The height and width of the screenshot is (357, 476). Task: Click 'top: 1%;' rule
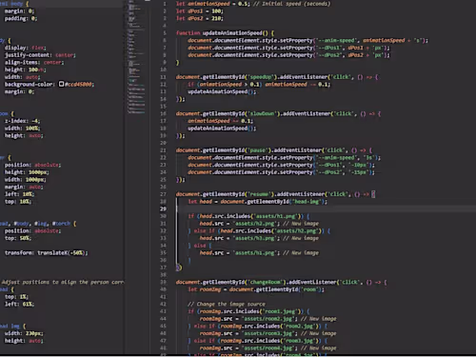coord(16,297)
